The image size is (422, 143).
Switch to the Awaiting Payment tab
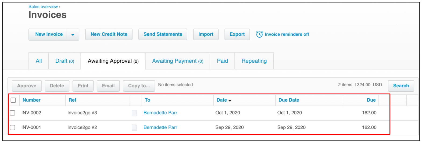[x=178, y=61]
